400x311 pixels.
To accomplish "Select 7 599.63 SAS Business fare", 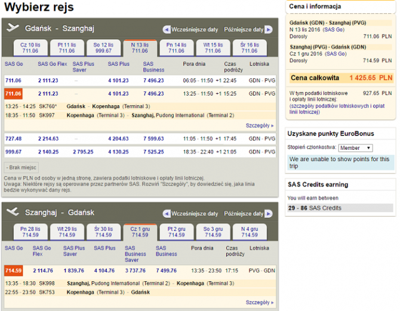I will coord(153,139).
